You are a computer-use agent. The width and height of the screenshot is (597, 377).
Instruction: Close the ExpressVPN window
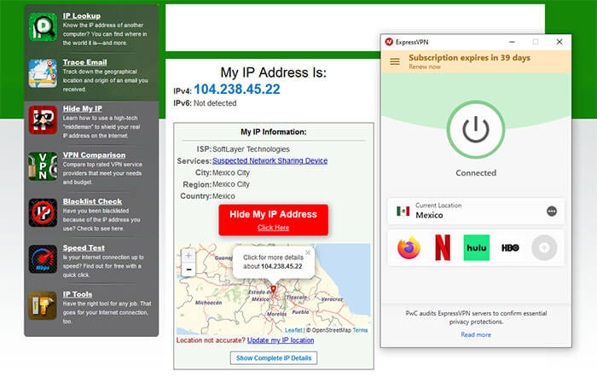(559, 42)
